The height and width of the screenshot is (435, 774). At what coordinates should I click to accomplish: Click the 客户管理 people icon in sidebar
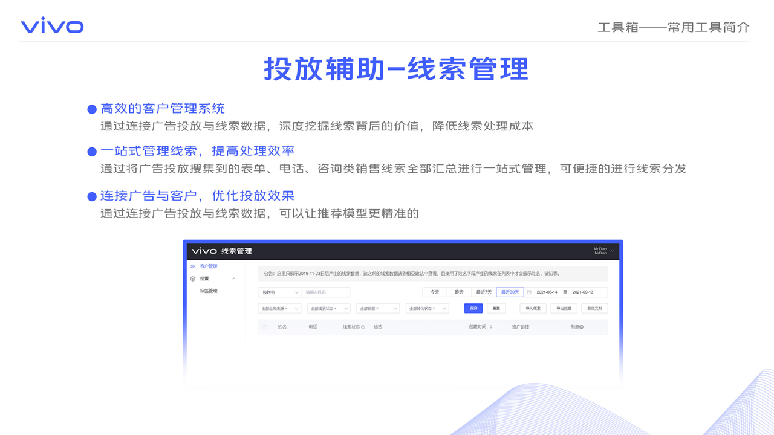pos(193,266)
